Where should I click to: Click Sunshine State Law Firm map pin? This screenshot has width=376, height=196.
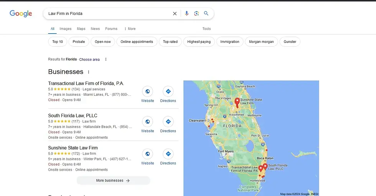pyautogui.click(x=237, y=103)
